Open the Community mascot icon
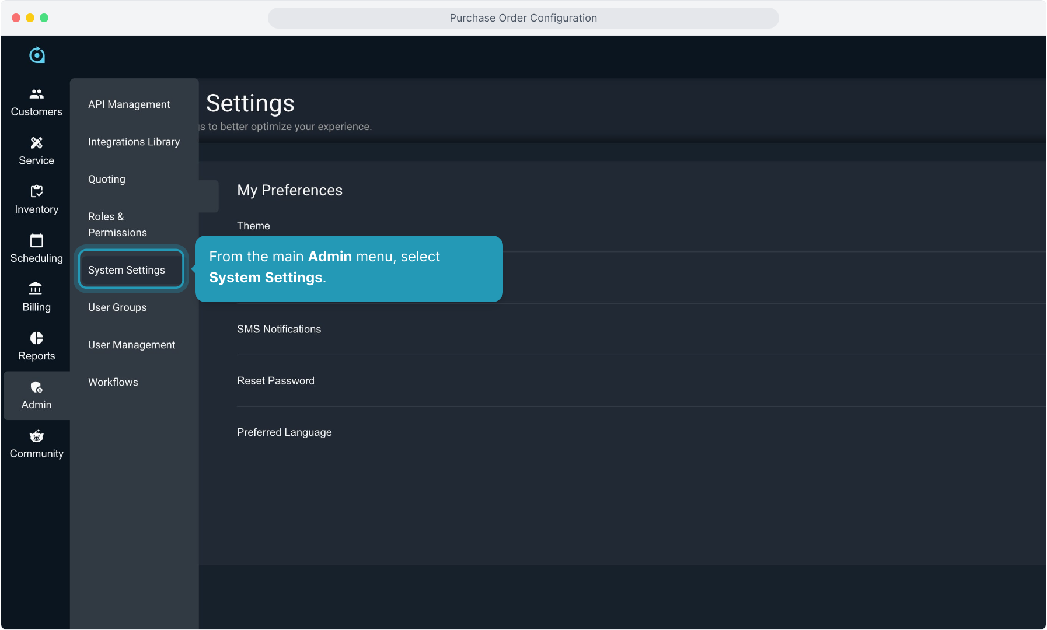 coord(36,436)
